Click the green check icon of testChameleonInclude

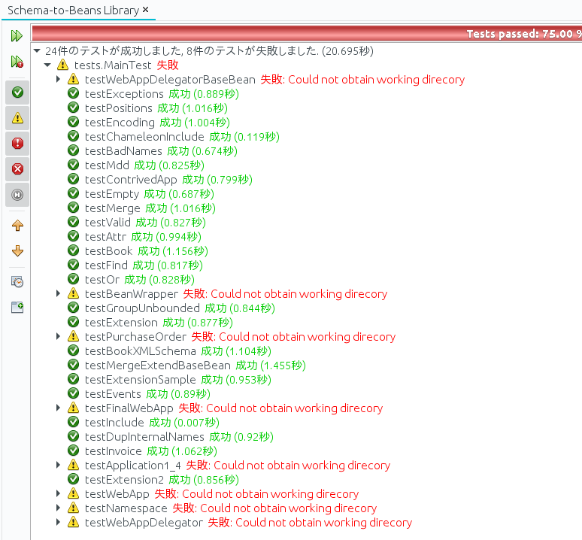tap(74, 136)
